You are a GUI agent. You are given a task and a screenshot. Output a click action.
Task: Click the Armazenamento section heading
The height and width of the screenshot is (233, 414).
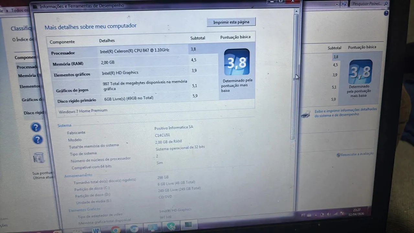tap(78, 175)
